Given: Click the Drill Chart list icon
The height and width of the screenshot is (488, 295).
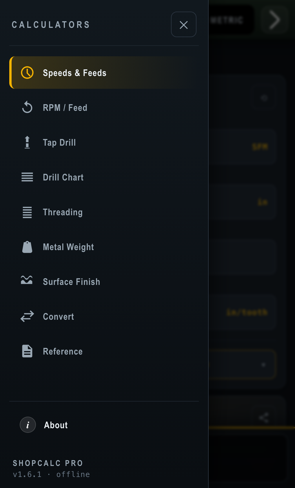Looking at the screenshot, I should (x=27, y=177).
